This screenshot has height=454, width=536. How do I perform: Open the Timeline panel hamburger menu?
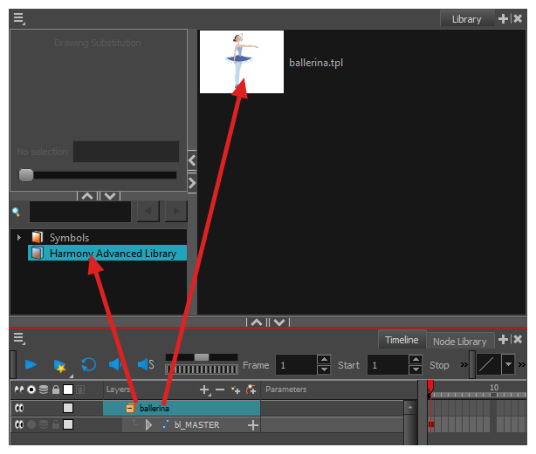tap(18, 338)
